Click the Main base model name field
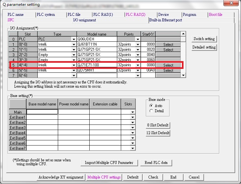241x184 pixels. pyautogui.click(x=42, y=112)
